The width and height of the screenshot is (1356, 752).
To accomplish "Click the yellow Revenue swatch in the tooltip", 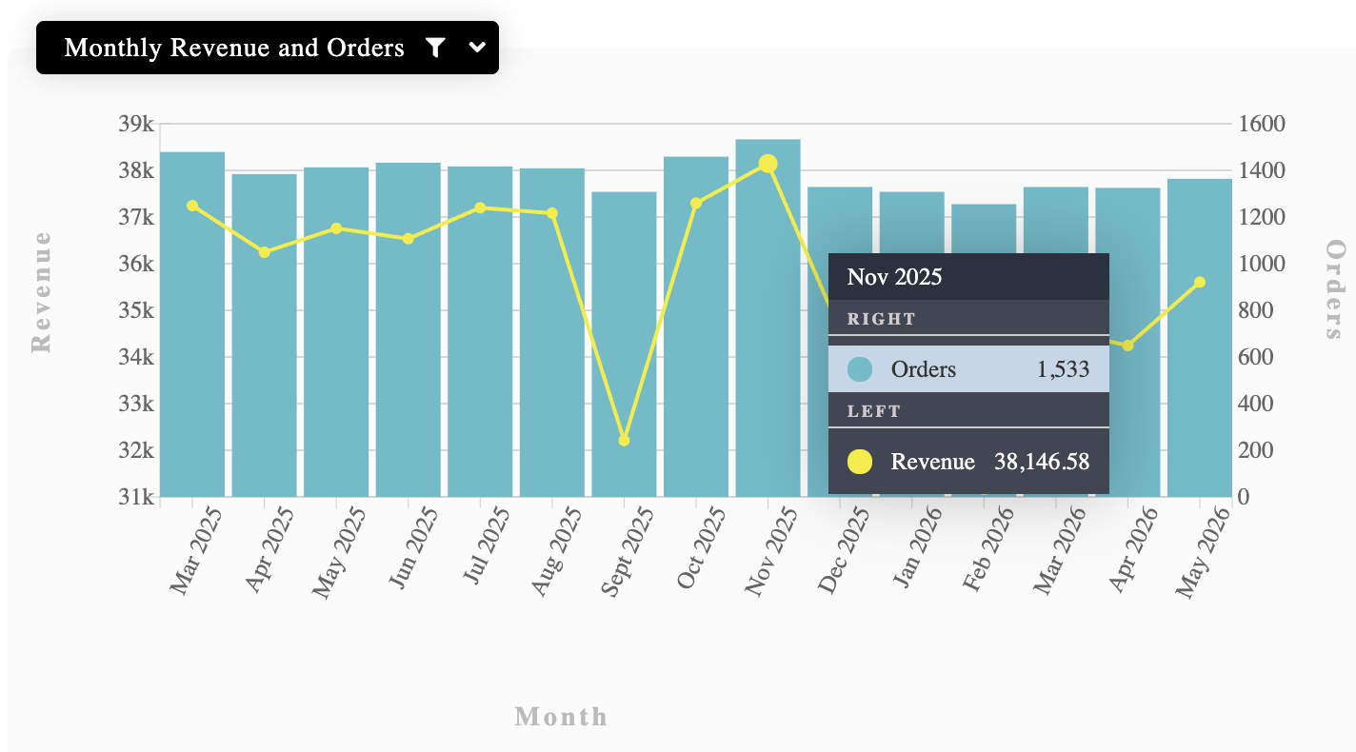I will click(860, 462).
